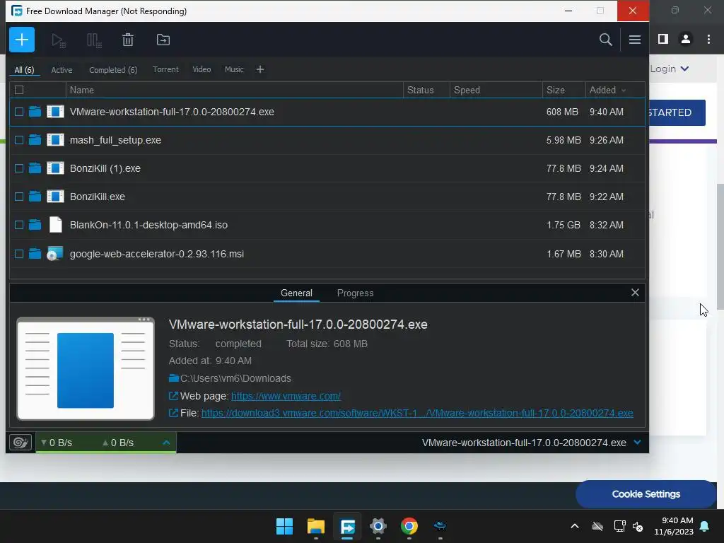Viewport: 724px width, 543px height.
Task: Move selected download to folder icon
Action: [x=163, y=40]
